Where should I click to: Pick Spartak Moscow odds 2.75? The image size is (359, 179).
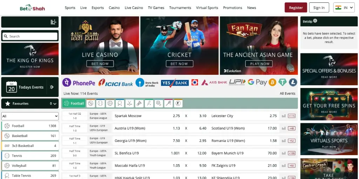click(x=176, y=116)
